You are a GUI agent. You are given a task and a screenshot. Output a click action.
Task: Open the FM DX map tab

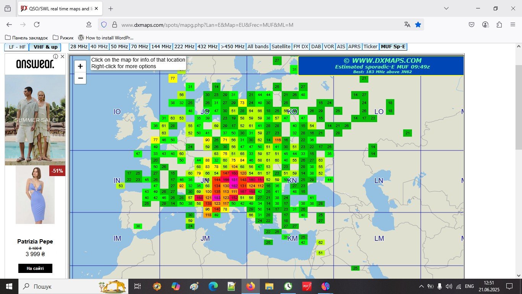point(301,47)
